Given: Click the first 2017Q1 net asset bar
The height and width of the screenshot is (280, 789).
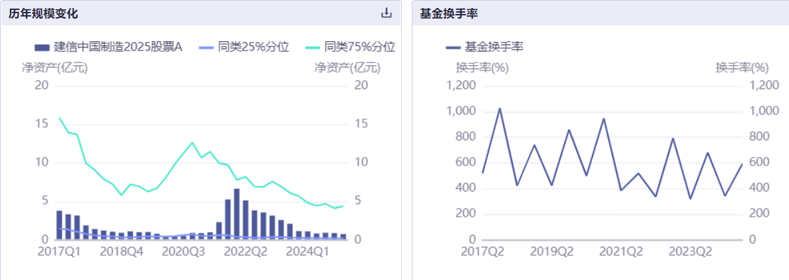Looking at the screenshot, I should [59, 225].
